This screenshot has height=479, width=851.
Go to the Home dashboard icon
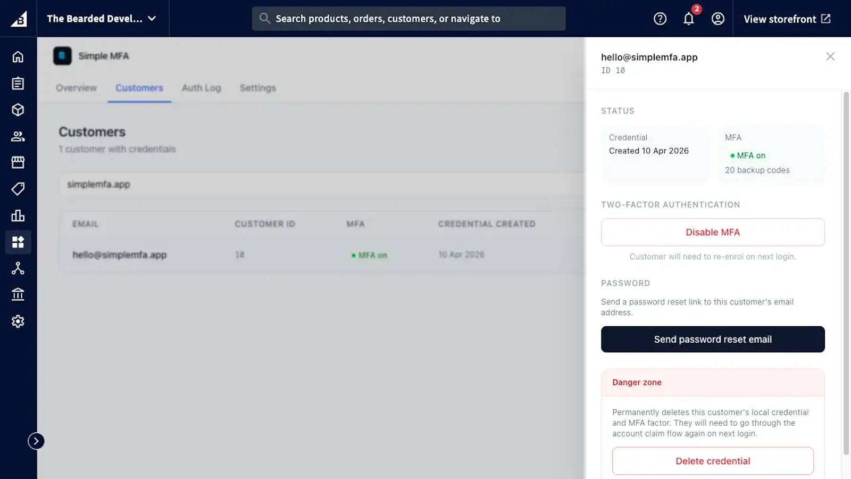coord(18,56)
